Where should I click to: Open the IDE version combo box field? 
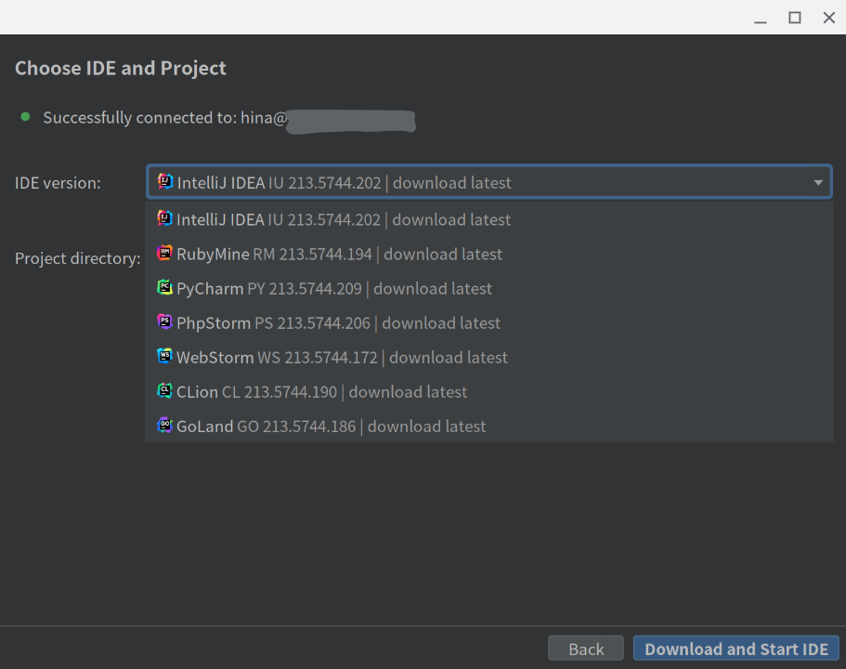pyautogui.click(x=488, y=182)
